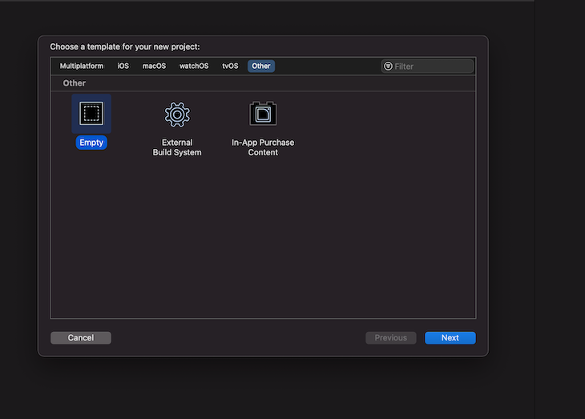Click the Empty template label

click(x=91, y=143)
